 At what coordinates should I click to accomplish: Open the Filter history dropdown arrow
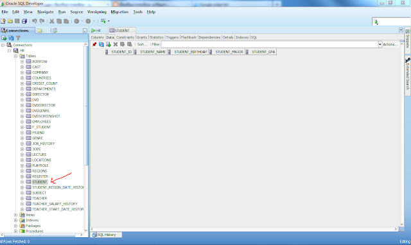(x=380, y=44)
